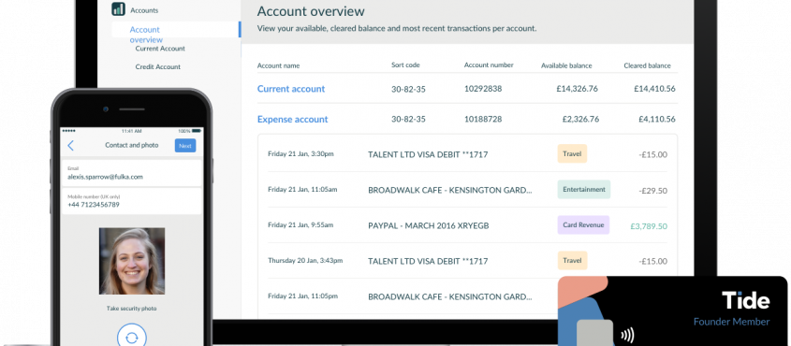Image resolution: width=791 pixels, height=346 pixels.
Task: Click the Accounts bar chart icon
Action: coord(119,8)
